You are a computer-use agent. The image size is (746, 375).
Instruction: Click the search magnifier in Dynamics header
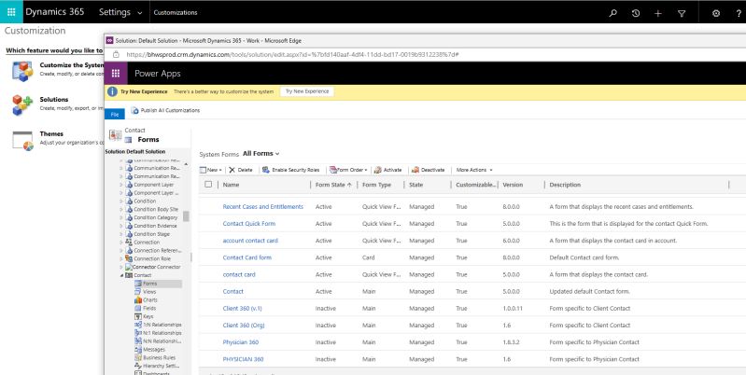click(x=612, y=13)
